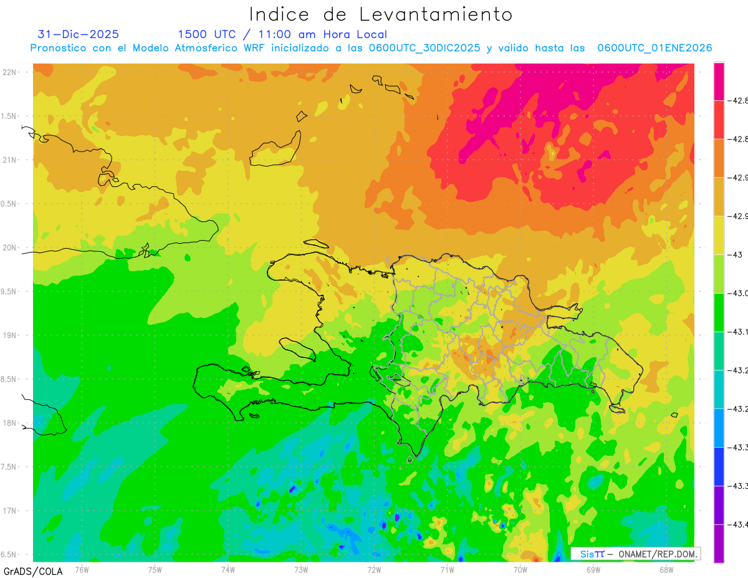Click the '22N' latitude label

[x=11, y=72]
